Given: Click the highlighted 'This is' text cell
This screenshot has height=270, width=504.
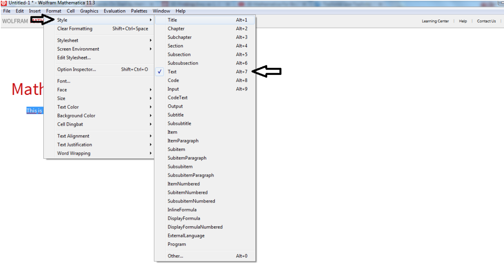Looking at the screenshot, I should 34,111.
